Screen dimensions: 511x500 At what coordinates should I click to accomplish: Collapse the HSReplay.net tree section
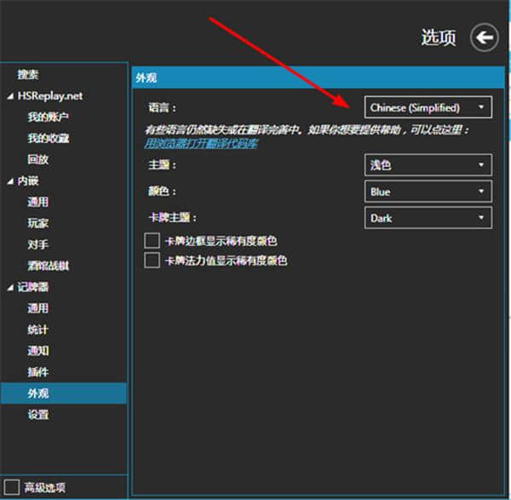(10, 96)
